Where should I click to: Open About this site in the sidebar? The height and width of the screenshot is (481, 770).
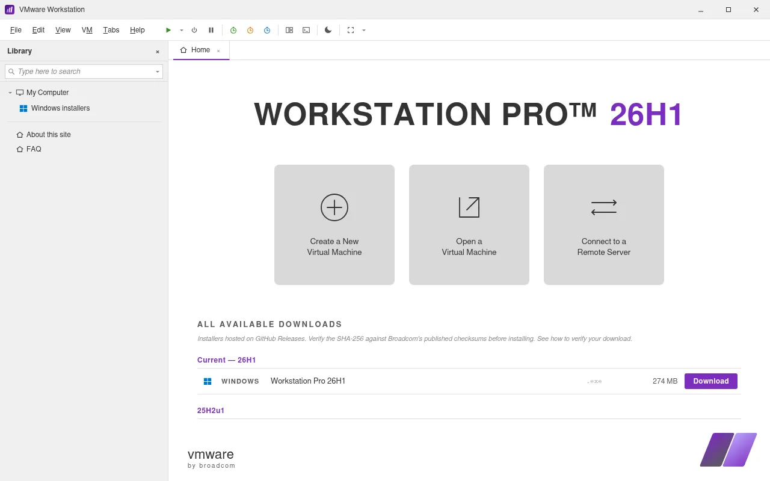point(49,135)
